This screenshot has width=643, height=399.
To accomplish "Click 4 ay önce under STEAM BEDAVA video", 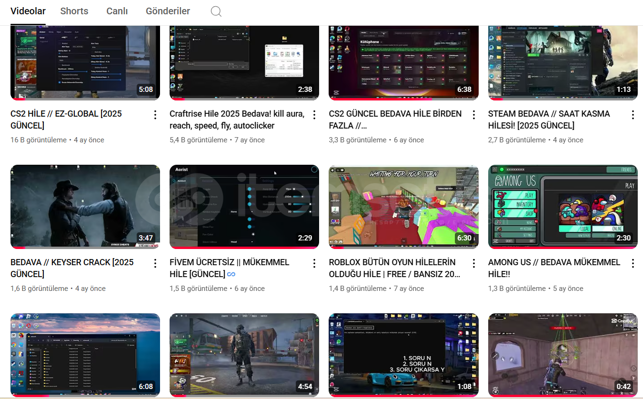I will (x=568, y=140).
